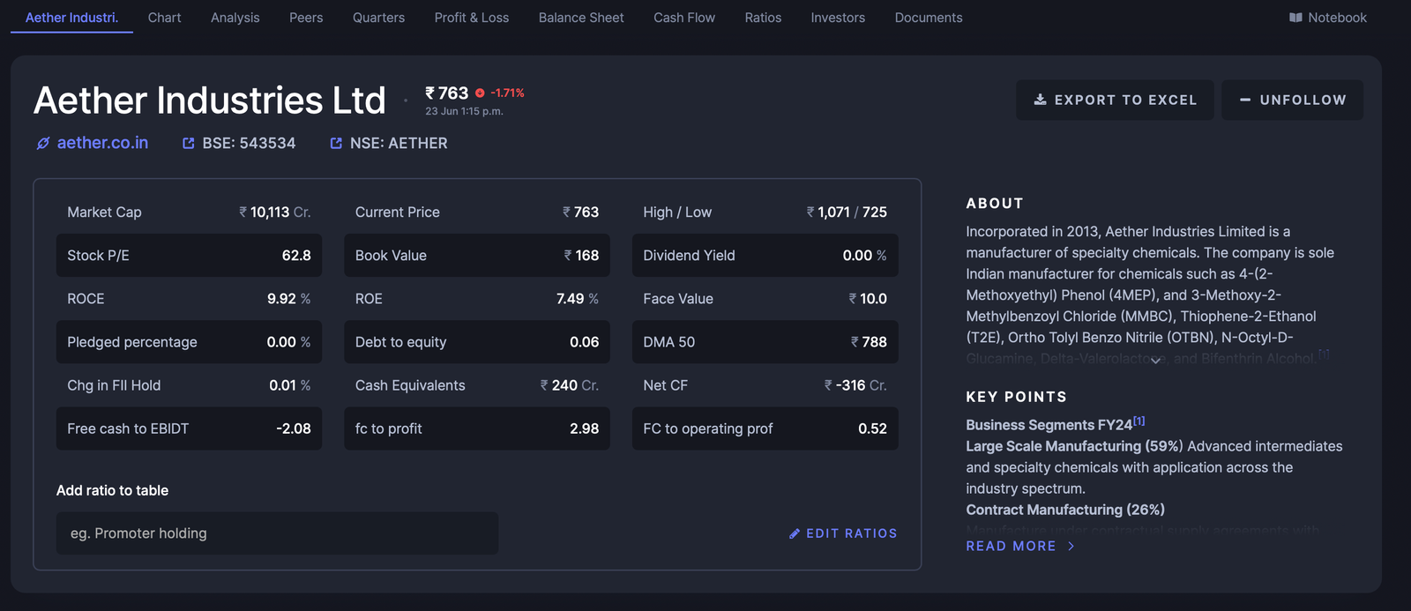Go to the Peers tab
The height and width of the screenshot is (611, 1411).
tap(306, 18)
